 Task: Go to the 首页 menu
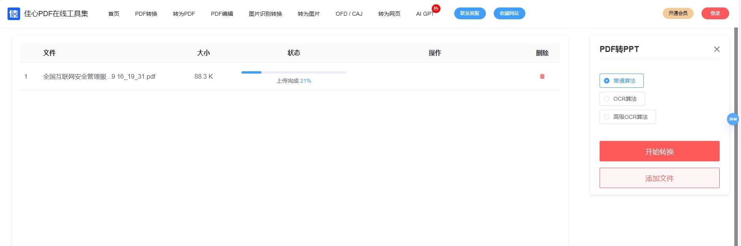click(114, 14)
